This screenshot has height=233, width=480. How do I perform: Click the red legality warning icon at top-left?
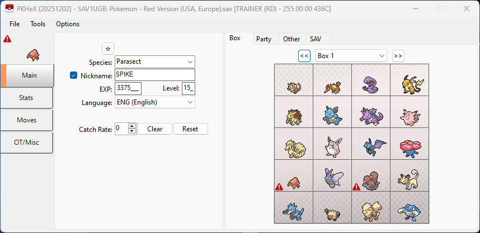point(7,39)
